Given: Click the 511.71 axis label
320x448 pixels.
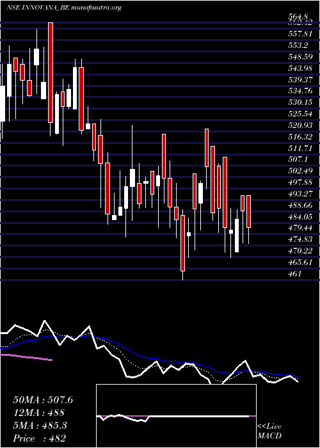Looking at the screenshot, I should pos(300,148).
